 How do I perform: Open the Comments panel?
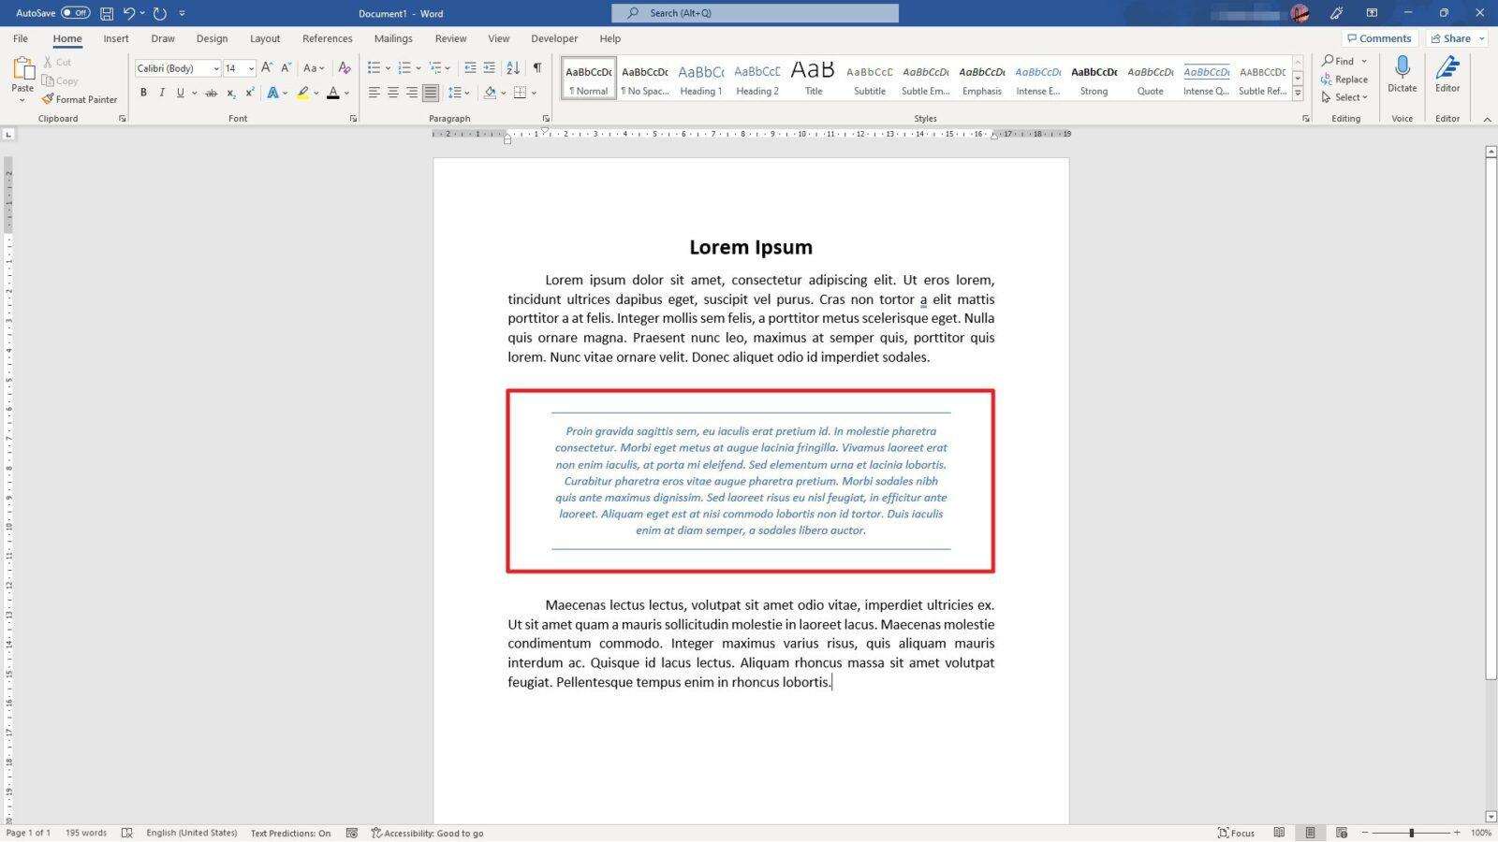(x=1379, y=37)
